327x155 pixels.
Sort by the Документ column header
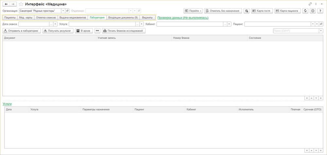pyautogui.click(x=49, y=38)
